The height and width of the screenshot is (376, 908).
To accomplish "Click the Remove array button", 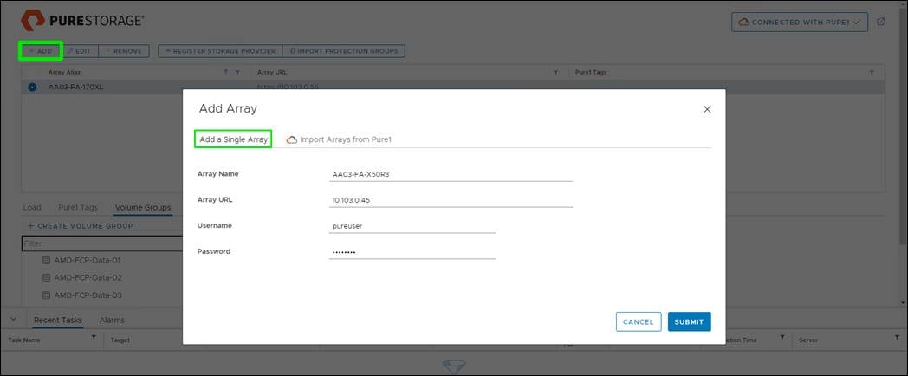I will (124, 51).
